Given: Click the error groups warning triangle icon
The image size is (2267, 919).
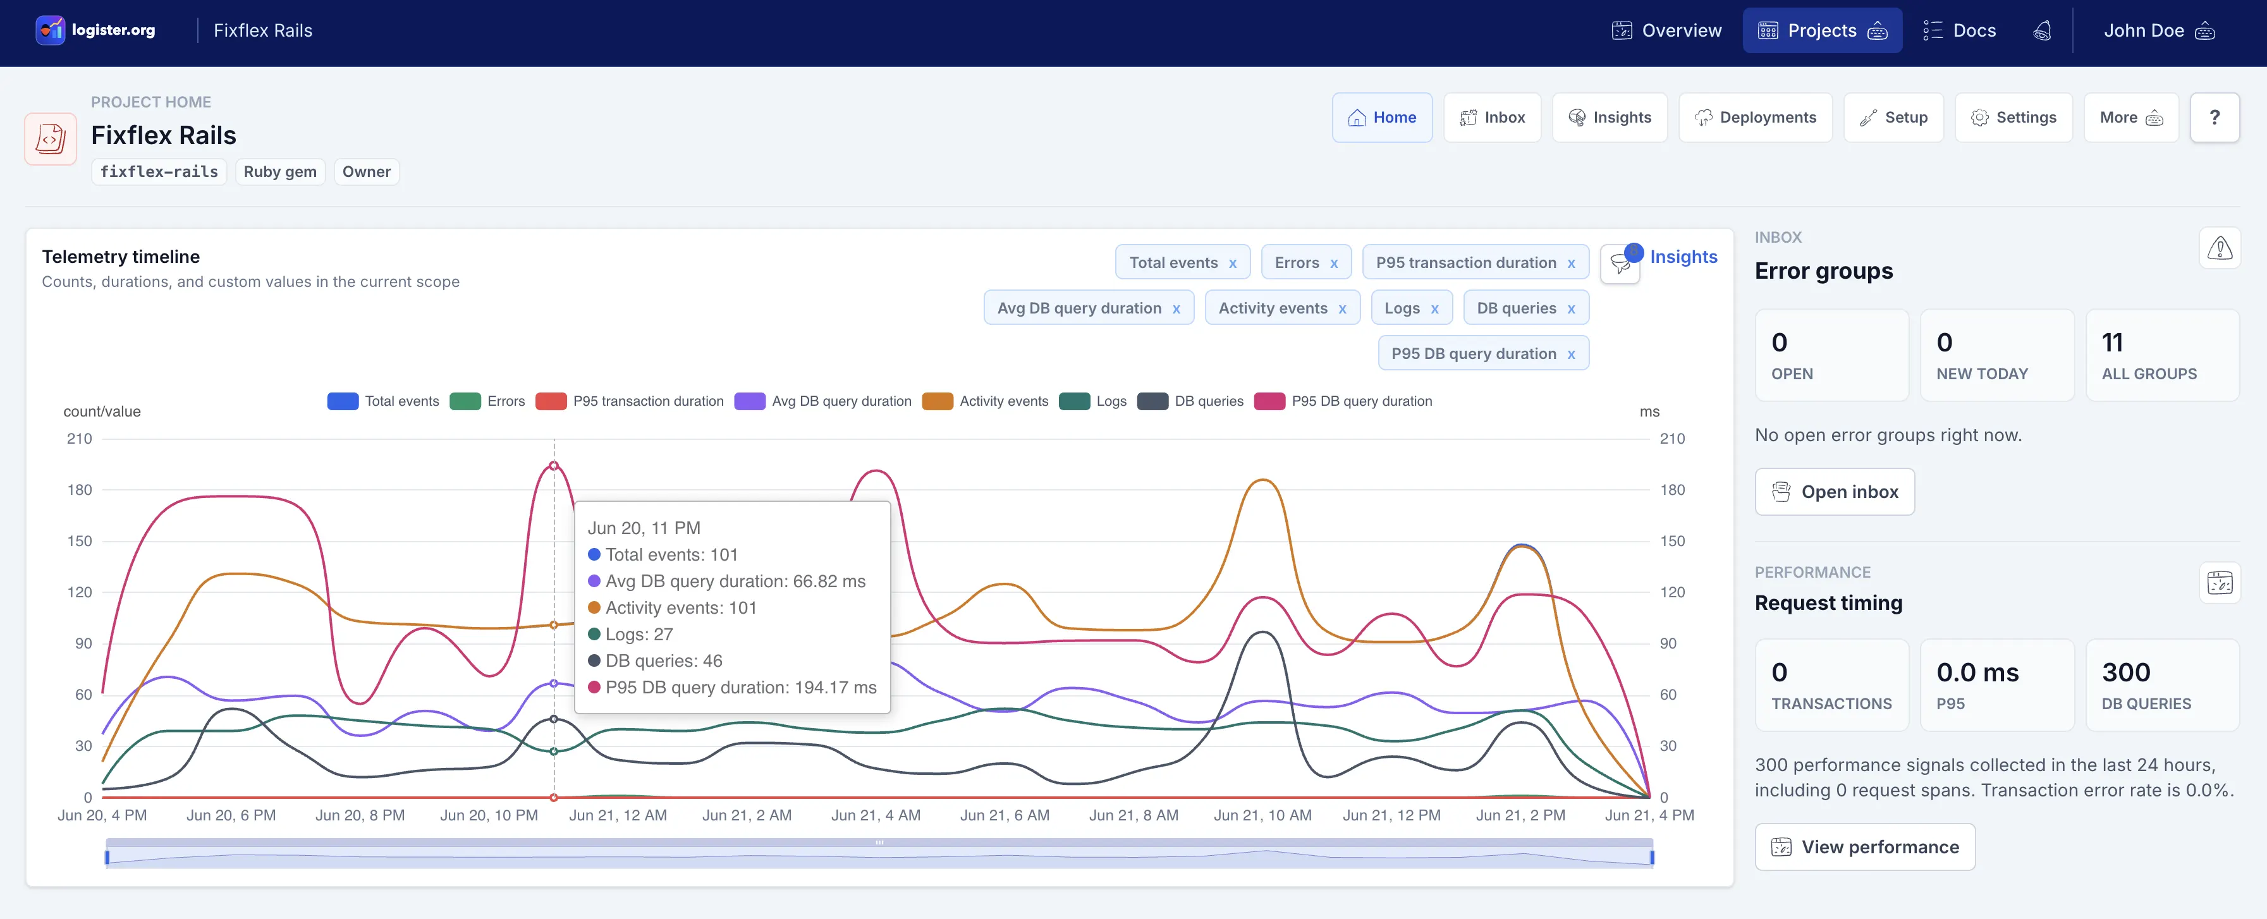Looking at the screenshot, I should click(x=2220, y=249).
